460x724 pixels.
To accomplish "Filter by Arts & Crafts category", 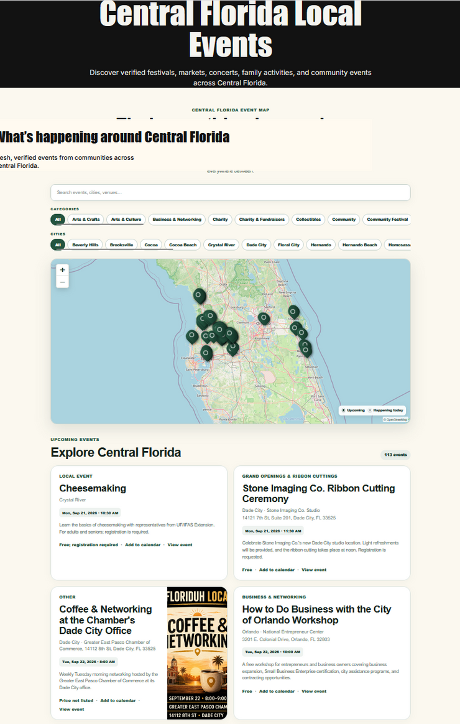I will pos(86,220).
